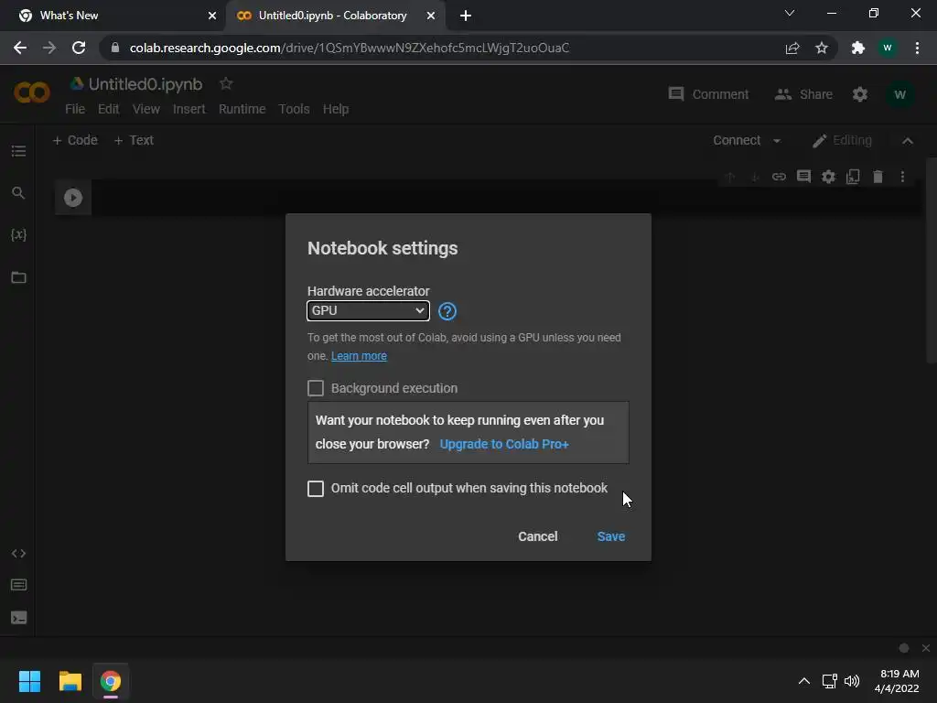937x703 pixels.
Task: Open the find and replace search icon
Action: (x=18, y=193)
